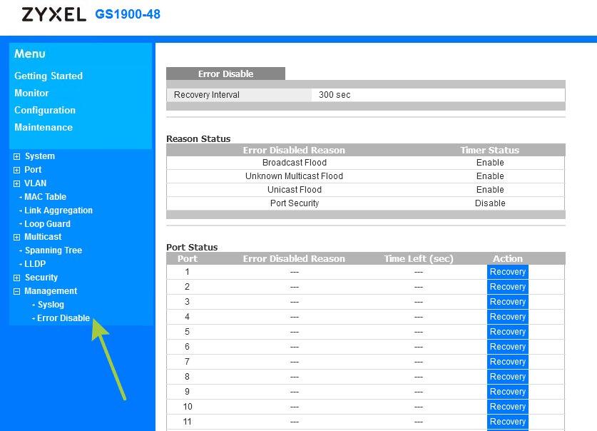Click Recovery button for port 11
Screen dimensions: 597x431
508,422
